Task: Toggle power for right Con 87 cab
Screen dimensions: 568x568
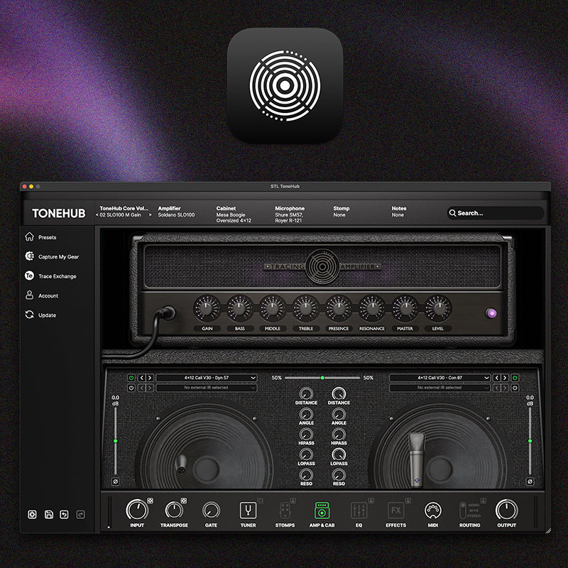Action: pos(515,378)
